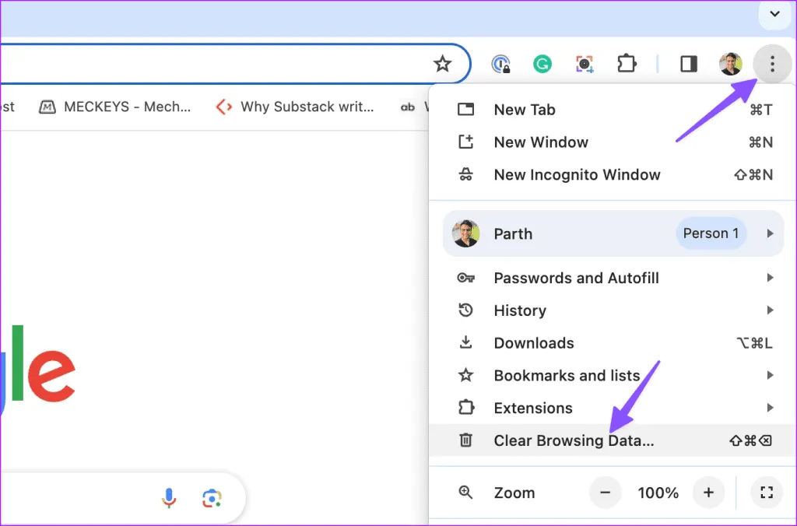Choose Clear Browsing Data menu item

tap(574, 440)
